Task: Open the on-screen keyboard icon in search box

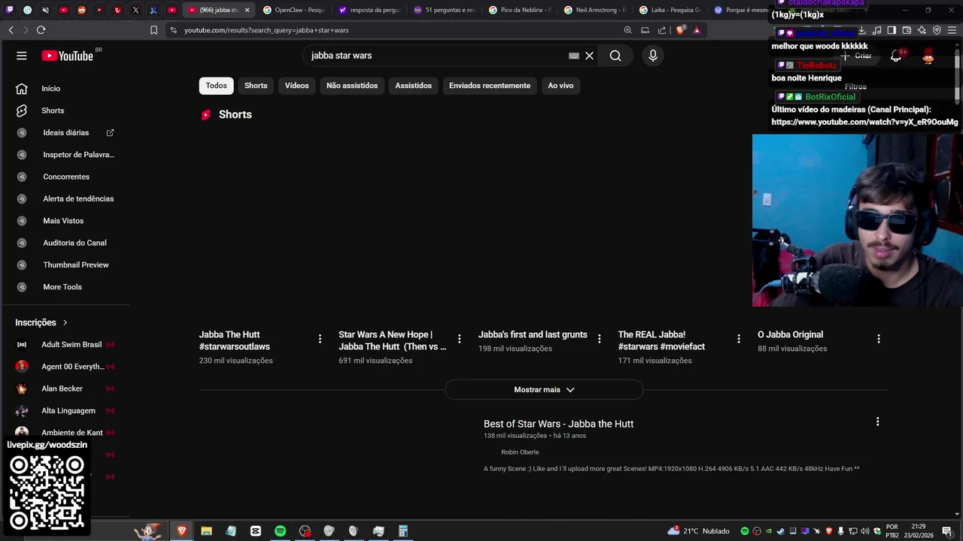Action: coord(574,56)
